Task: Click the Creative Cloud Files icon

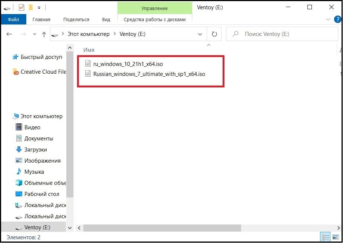Action: (x=16, y=72)
